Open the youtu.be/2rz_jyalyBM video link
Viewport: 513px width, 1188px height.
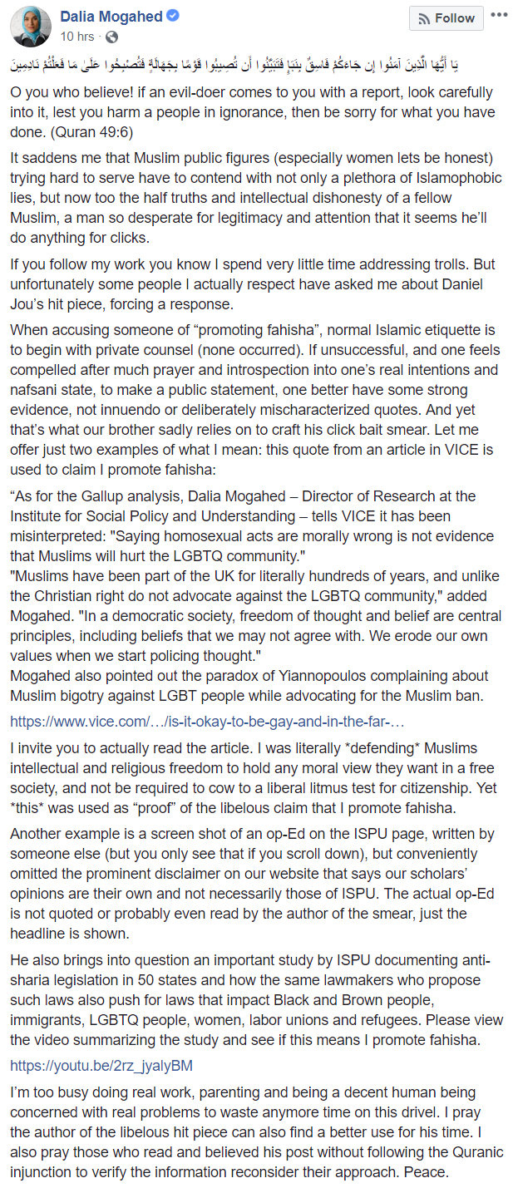pyautogui.click(x=101, y=1065)
